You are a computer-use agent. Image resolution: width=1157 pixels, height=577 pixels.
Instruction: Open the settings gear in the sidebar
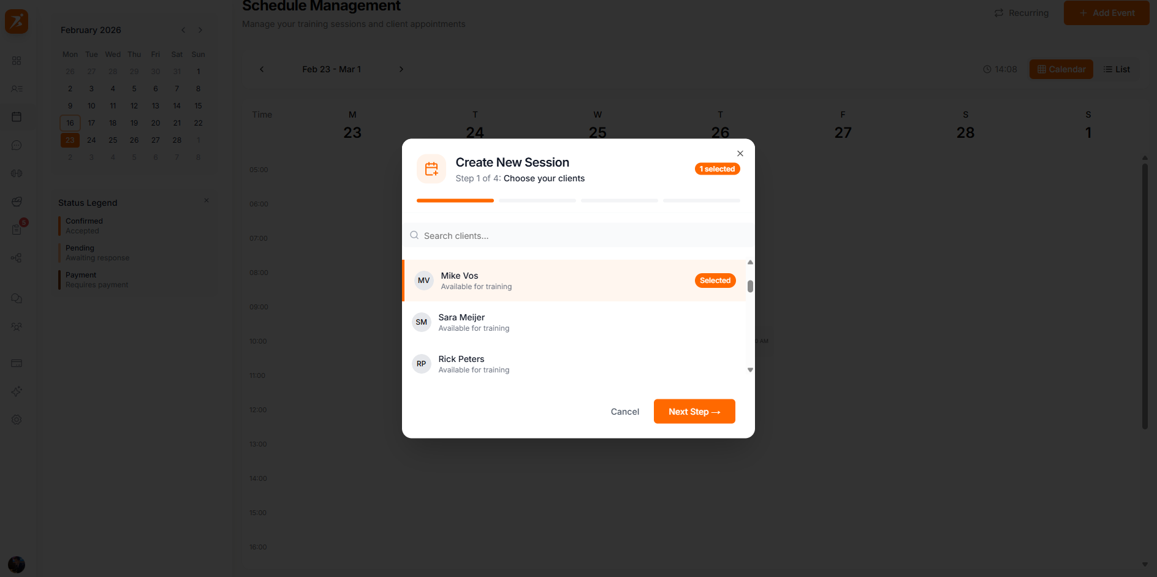coord(17,420)
